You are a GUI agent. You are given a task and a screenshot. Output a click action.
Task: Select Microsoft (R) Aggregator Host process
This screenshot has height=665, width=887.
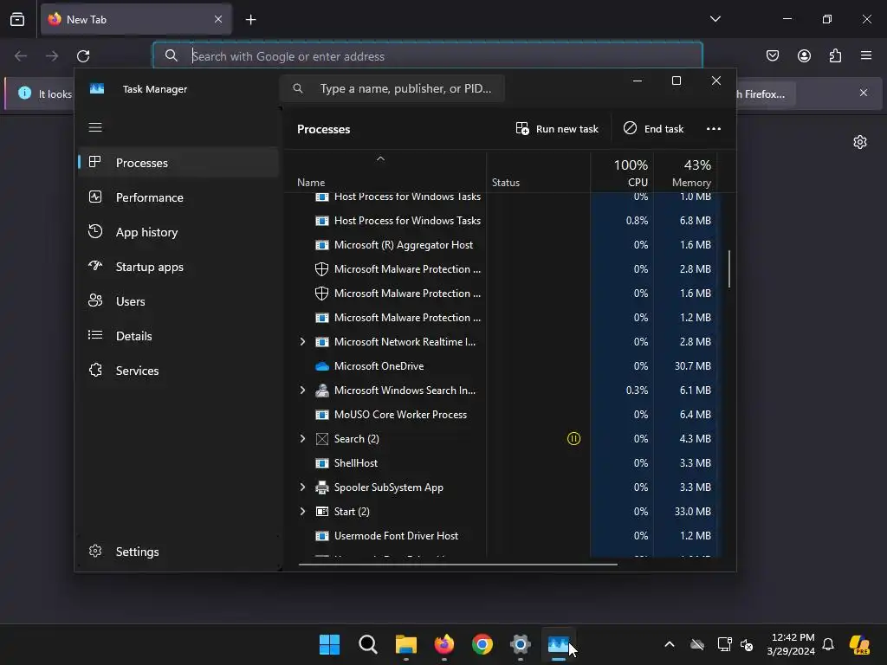[x=501, y=245]
